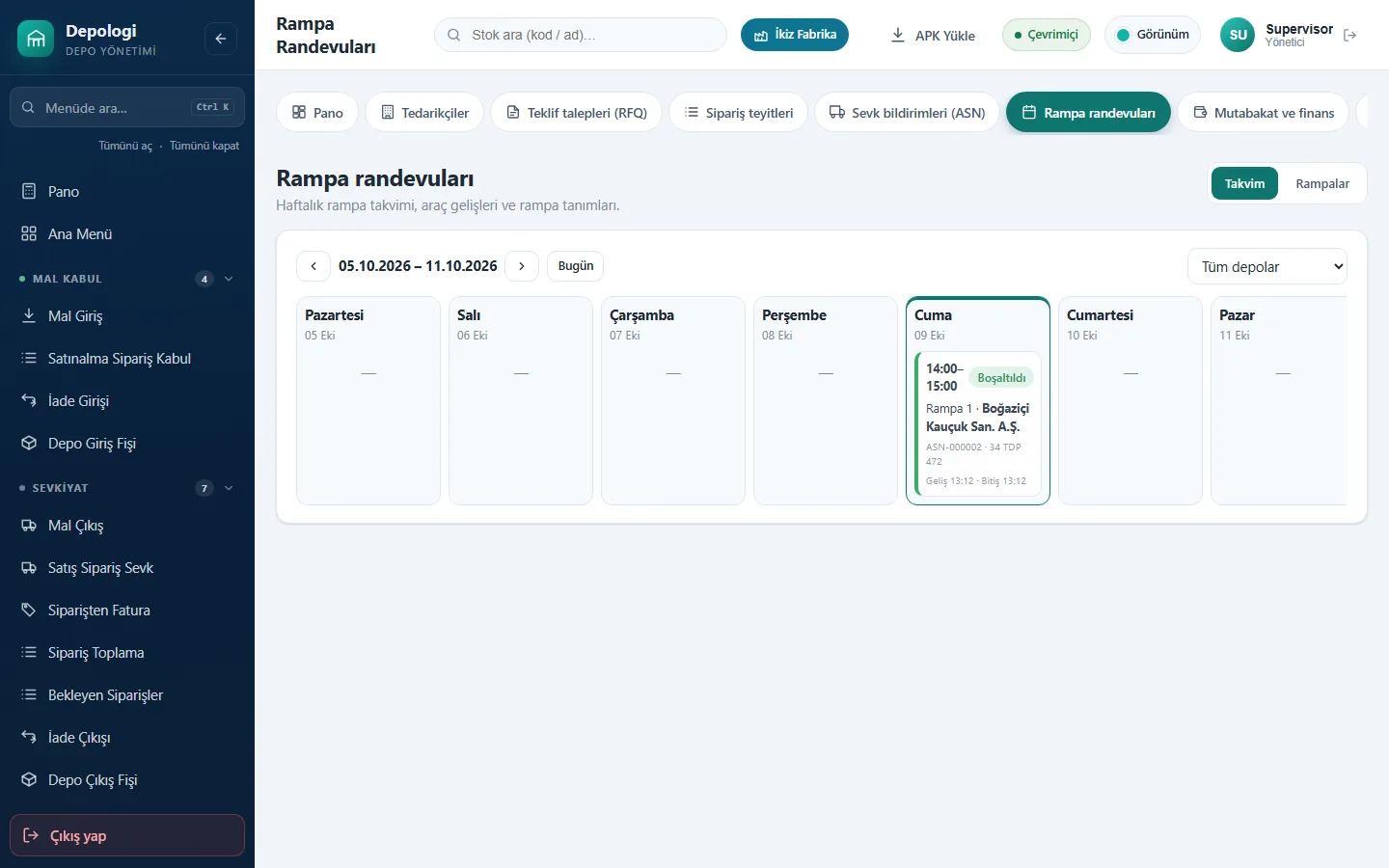Image resolution: width=1389 pixels, height=868 pixels.
Task: Open Satış Sipariş Sevk in the sidebar
Action: coord(127,568)
